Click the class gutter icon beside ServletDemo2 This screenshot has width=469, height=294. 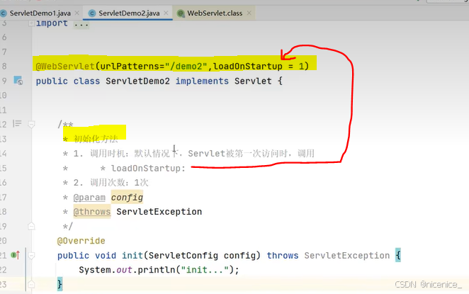18,81
